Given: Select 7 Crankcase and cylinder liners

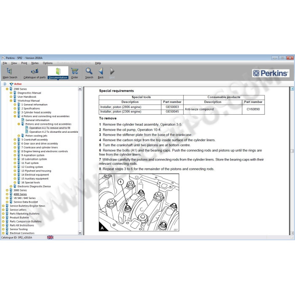Looking at the screenshot, I should [40, 147].
